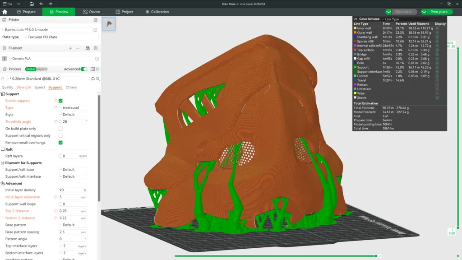Screen dimensions: 462x260
Task: Open the Print plate dropdown arrow
Action: point(424,12)
